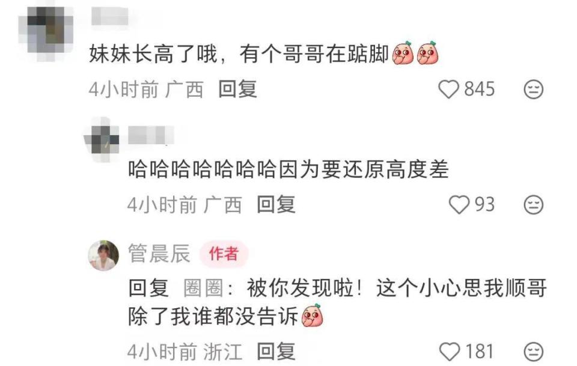This screenshot has height=366, width=577.
Task: View 管晨辰's profile photo
Action: (x=103, y=255)
